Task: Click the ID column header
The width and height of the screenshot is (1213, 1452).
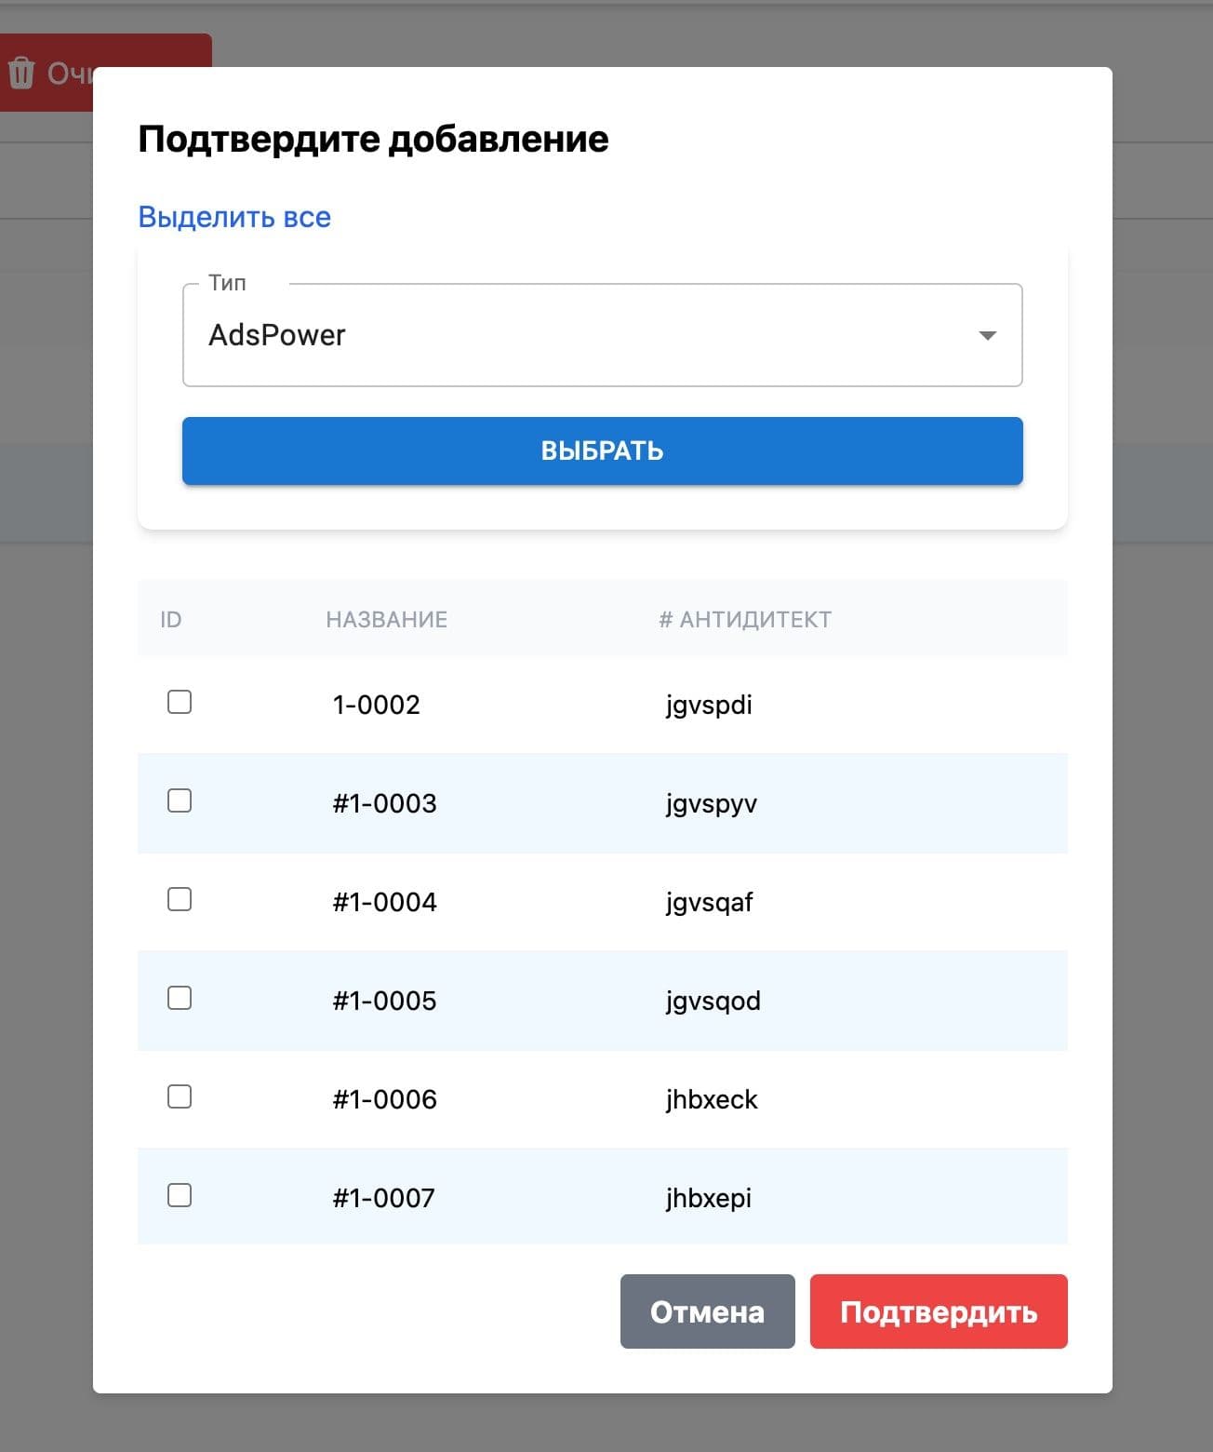Action: click(170, 618)
